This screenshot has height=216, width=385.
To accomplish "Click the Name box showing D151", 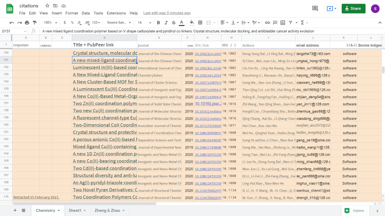I will coord(13,31).
